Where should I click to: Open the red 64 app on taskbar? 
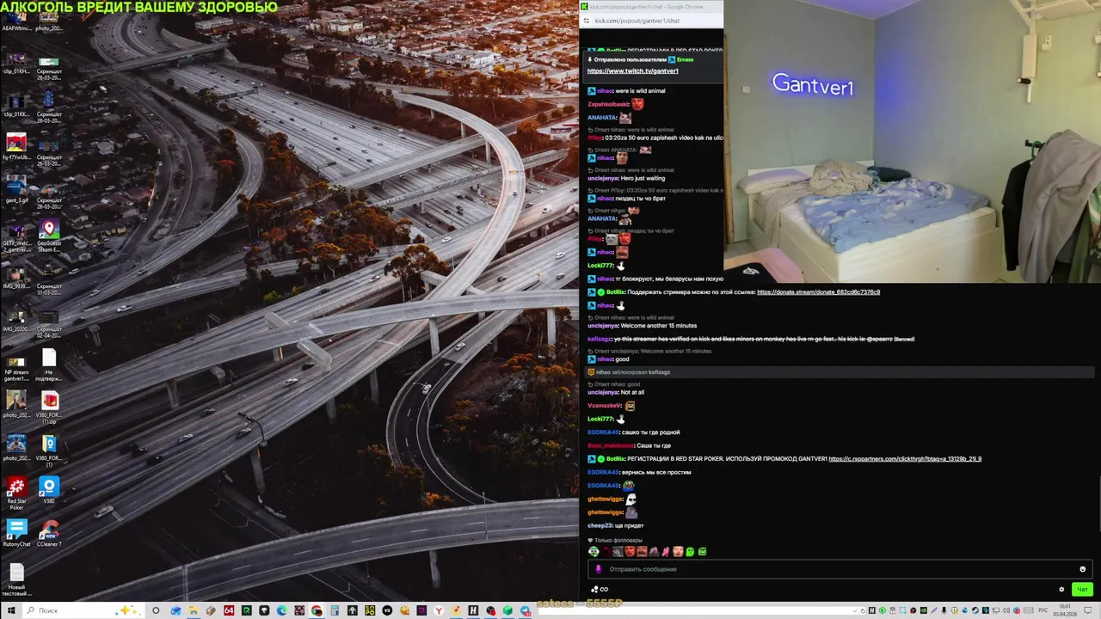(229, 610)
